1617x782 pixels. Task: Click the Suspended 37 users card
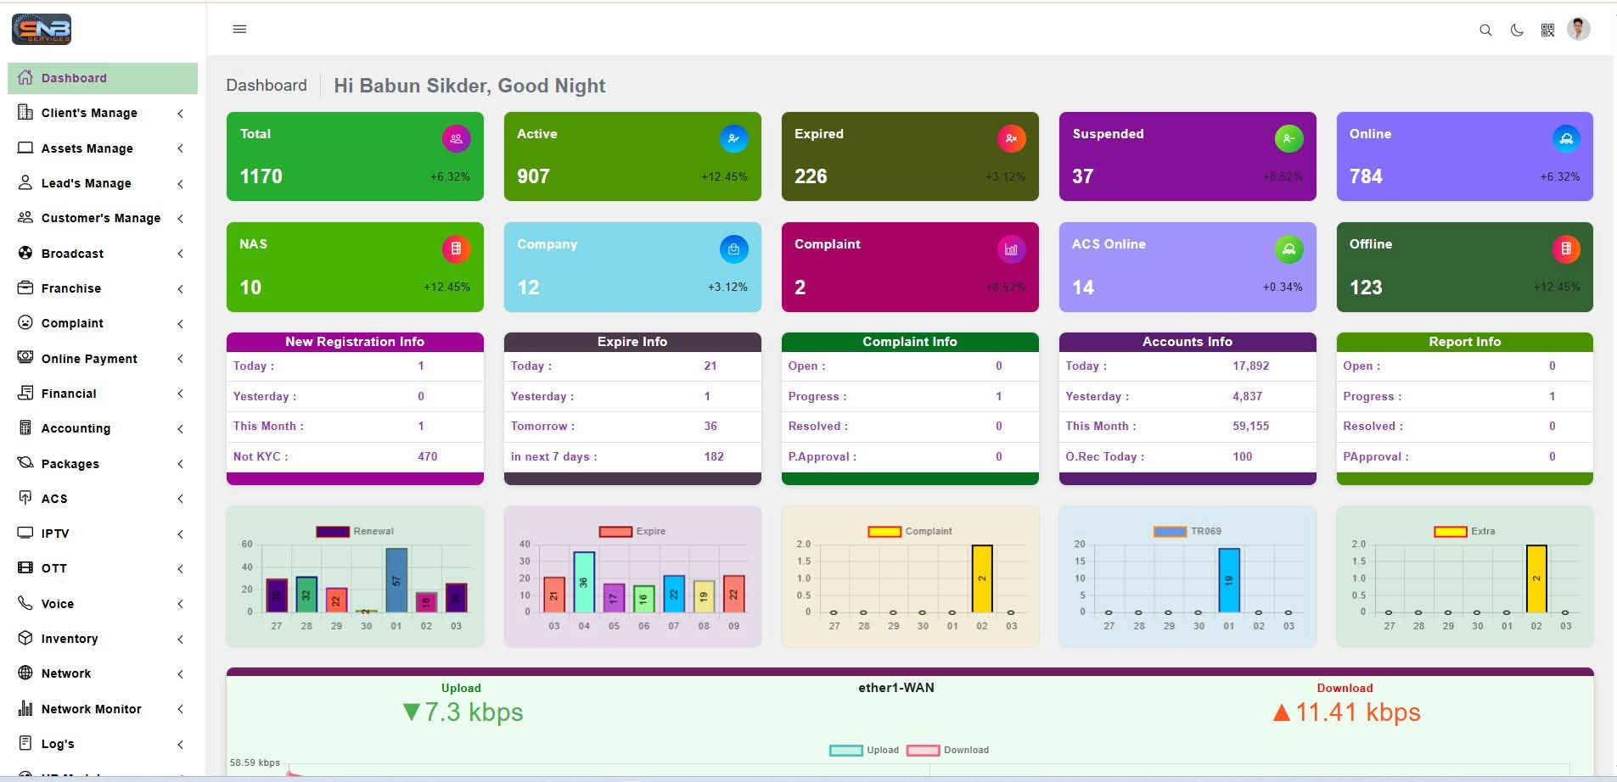point(1187,157)
